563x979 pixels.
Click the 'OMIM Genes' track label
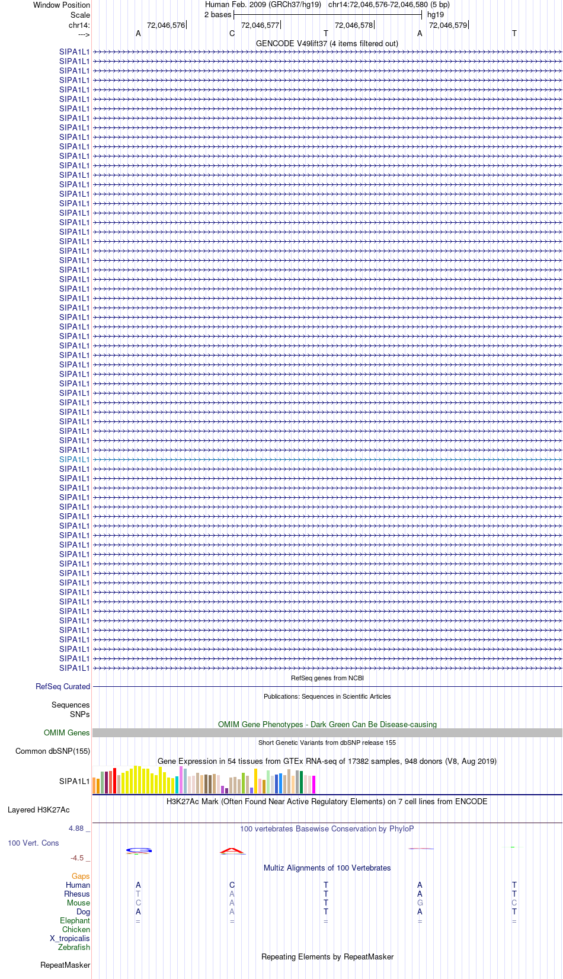click(x=66, y=732)
